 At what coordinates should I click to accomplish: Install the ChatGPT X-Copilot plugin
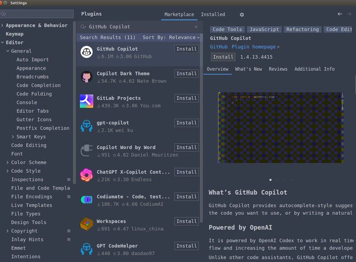pos(186,172)
